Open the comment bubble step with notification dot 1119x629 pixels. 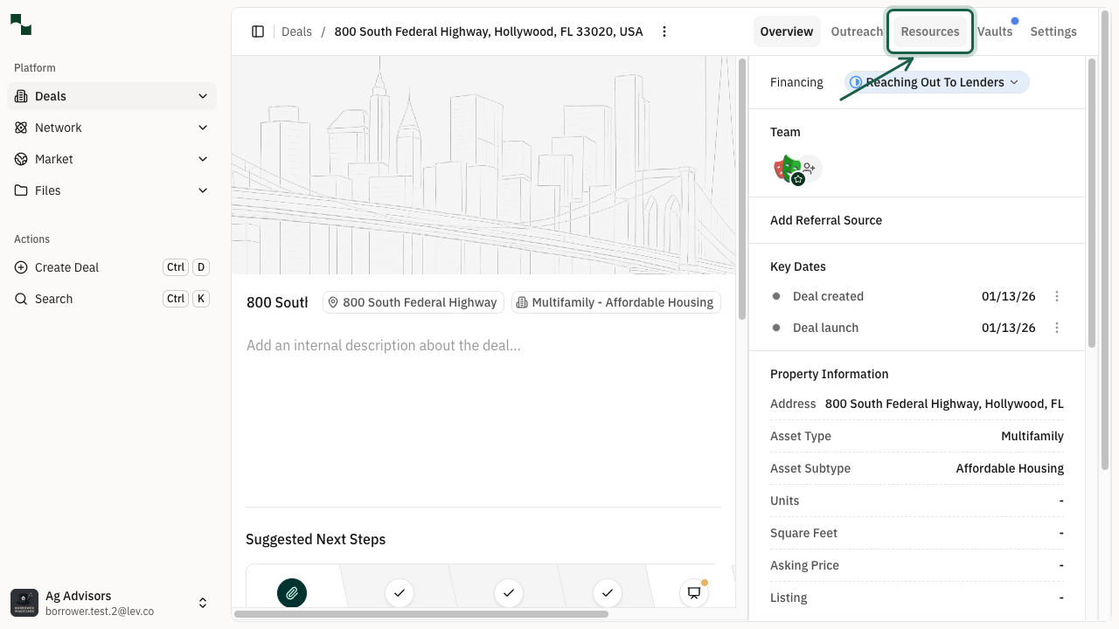click(x=693, y=593)
